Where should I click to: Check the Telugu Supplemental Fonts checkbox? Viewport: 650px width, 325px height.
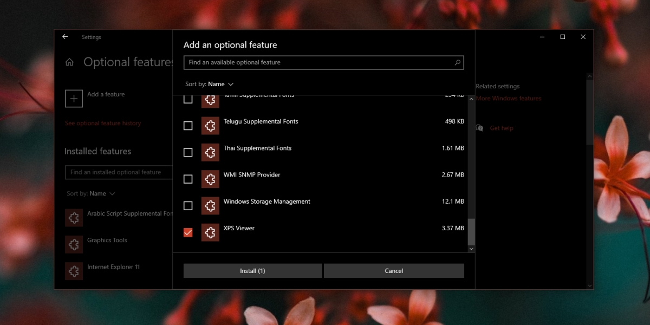(188, 126)
